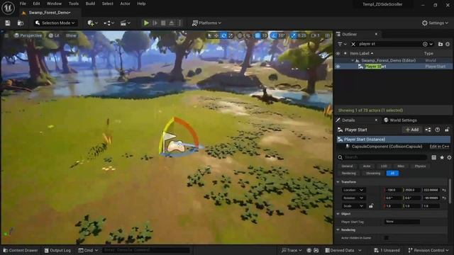Open the Selection Mode dropdown
This screenshot has width=454, height=255.
55,23
